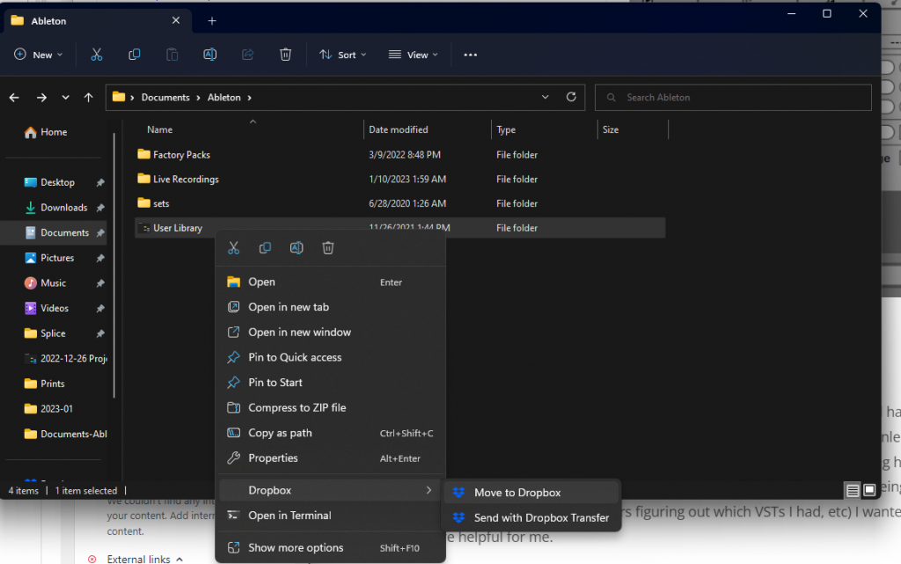Open the Downloads folder in sidebar
The height and width of the screenshot is (564, 901).
(x=63, y=208)
